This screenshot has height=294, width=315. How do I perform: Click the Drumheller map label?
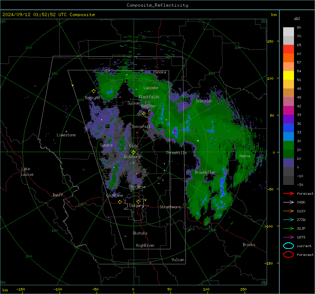[205, 172]
